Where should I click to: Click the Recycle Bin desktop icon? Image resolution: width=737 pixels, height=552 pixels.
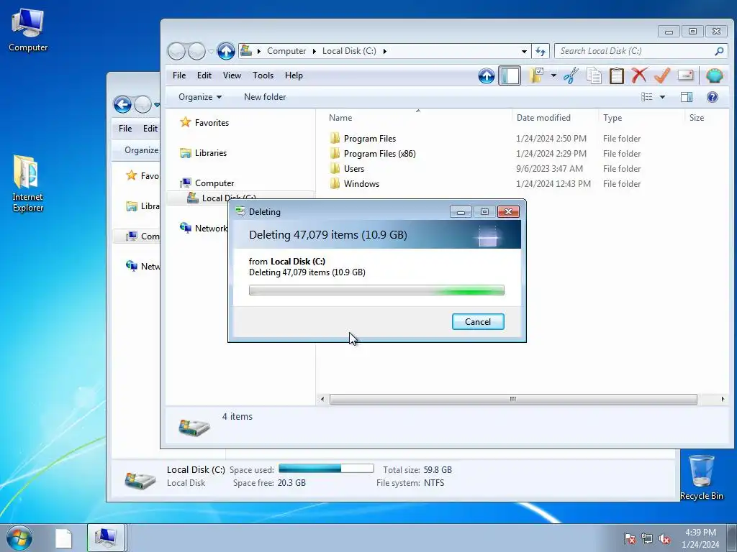701,477
